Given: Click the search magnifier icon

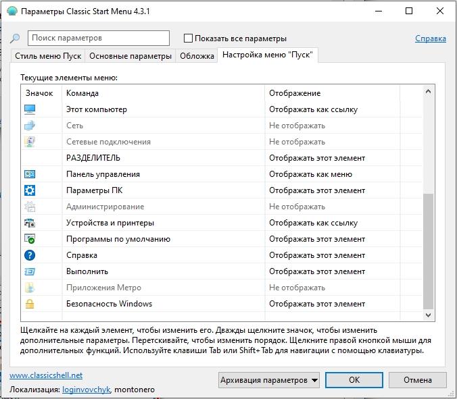Looking at the screenshot, I should 15,38.
